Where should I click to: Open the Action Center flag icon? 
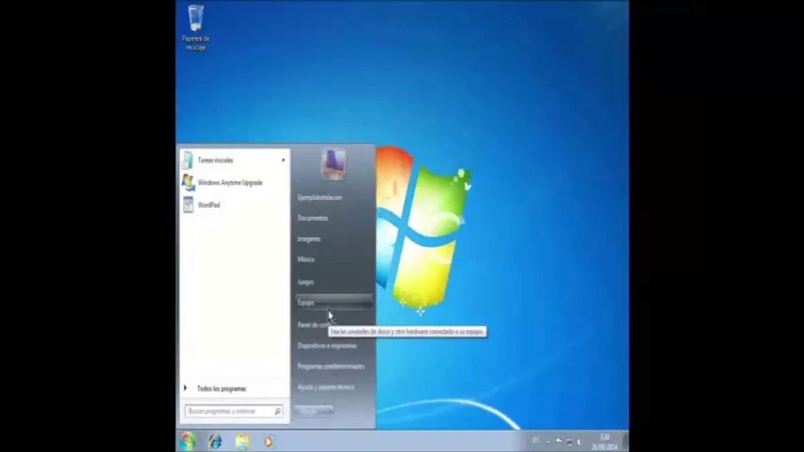[558, 441]
